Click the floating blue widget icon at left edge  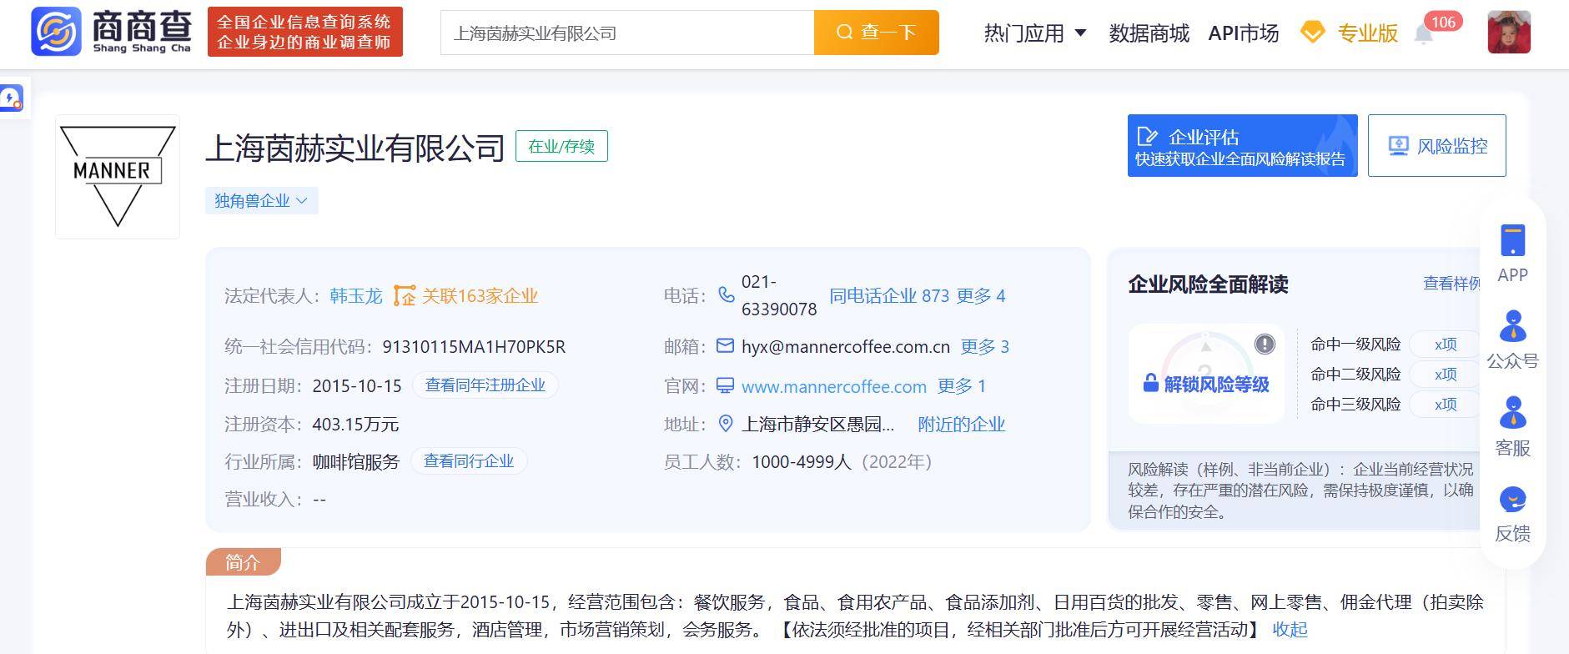(x=12, y=98)
